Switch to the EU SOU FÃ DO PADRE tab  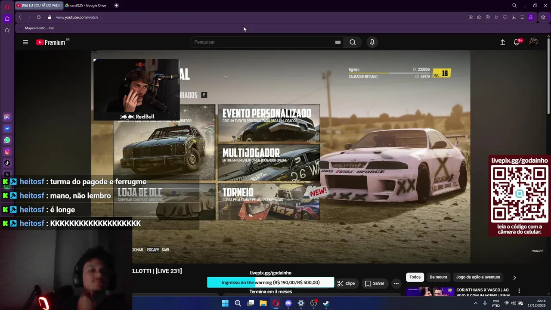pos(39,5)
